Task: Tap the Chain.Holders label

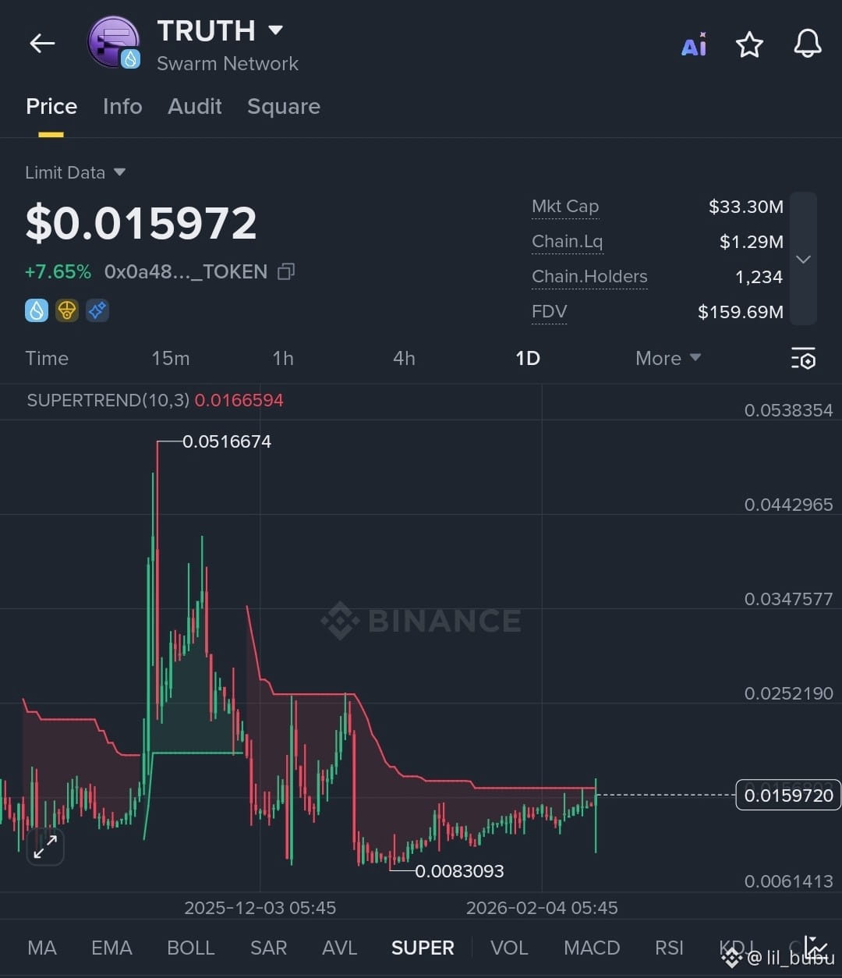Action: pos(589,277)
